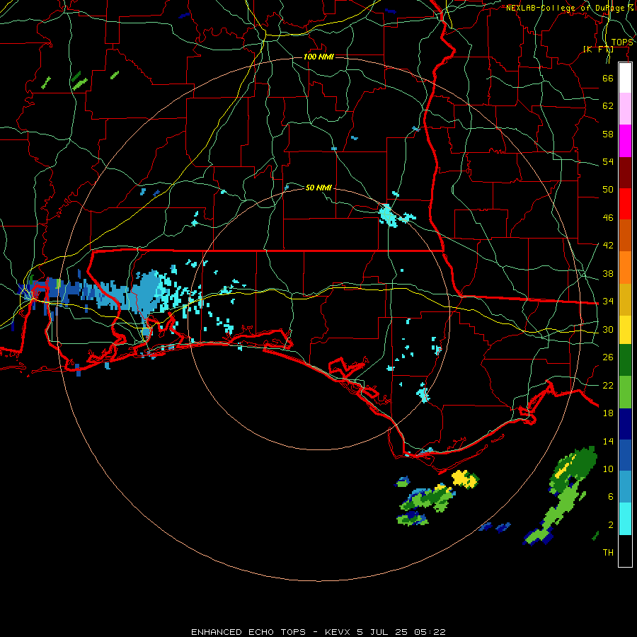The height and width of the screenshot is (637, 637).
Task: Click the black TH swatch on the scale
Action: pyautogui.click(x=625, y=551)
